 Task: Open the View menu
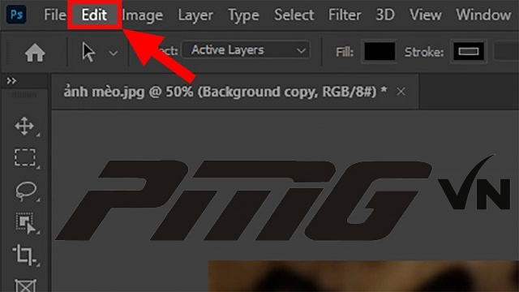point(425,15)
